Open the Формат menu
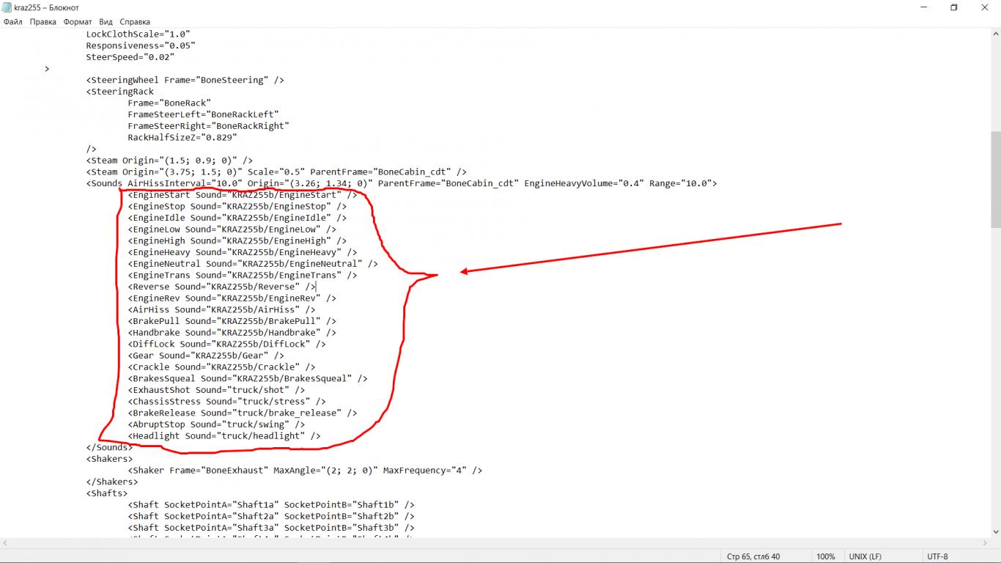 (78, 22)
